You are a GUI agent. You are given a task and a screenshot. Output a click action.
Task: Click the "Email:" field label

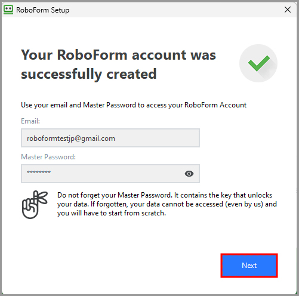(x=30, y=121)
